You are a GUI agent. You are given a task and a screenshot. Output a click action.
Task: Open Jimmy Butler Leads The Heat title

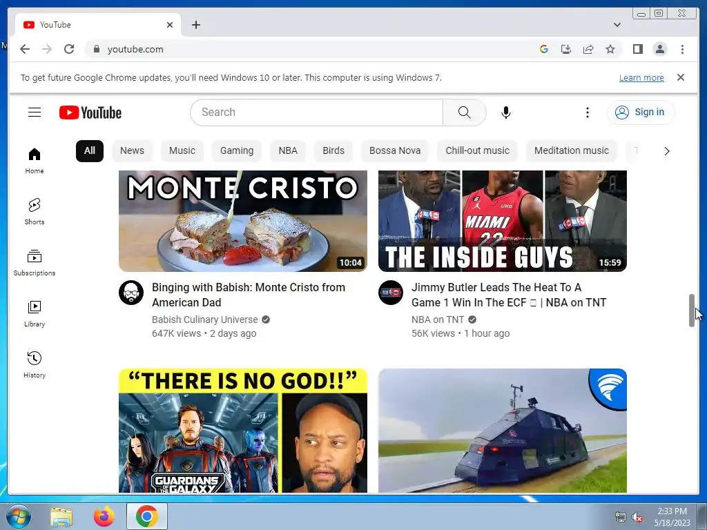[x=509, y=295]
